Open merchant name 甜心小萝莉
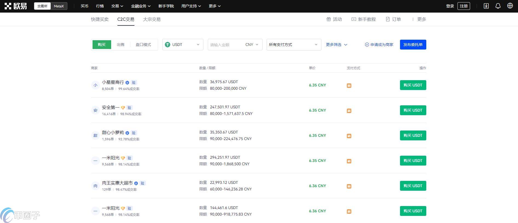 (113, 133)
